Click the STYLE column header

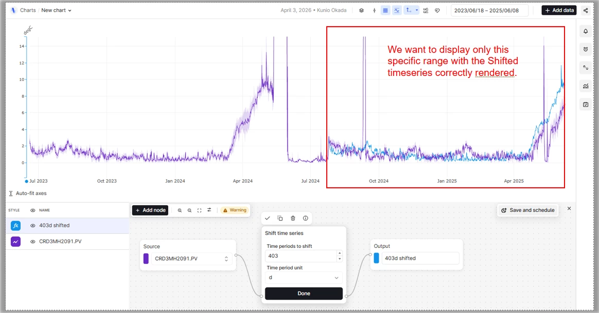(14, 210)
